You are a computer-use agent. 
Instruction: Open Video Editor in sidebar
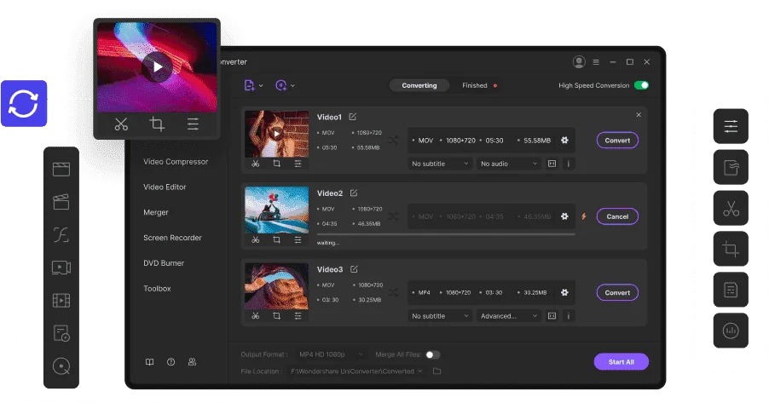165,187
